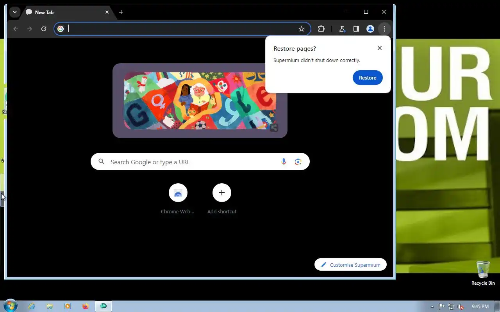The width and height of the screenshot is (500, 312).
Task: Open the muted volume tray icon
Action: click(x=461, y=307)
